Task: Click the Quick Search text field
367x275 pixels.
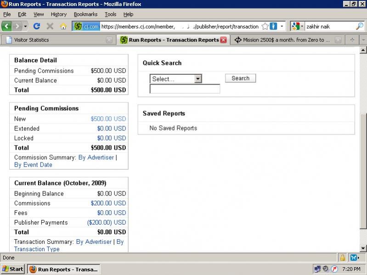Action: coord(185,89)
